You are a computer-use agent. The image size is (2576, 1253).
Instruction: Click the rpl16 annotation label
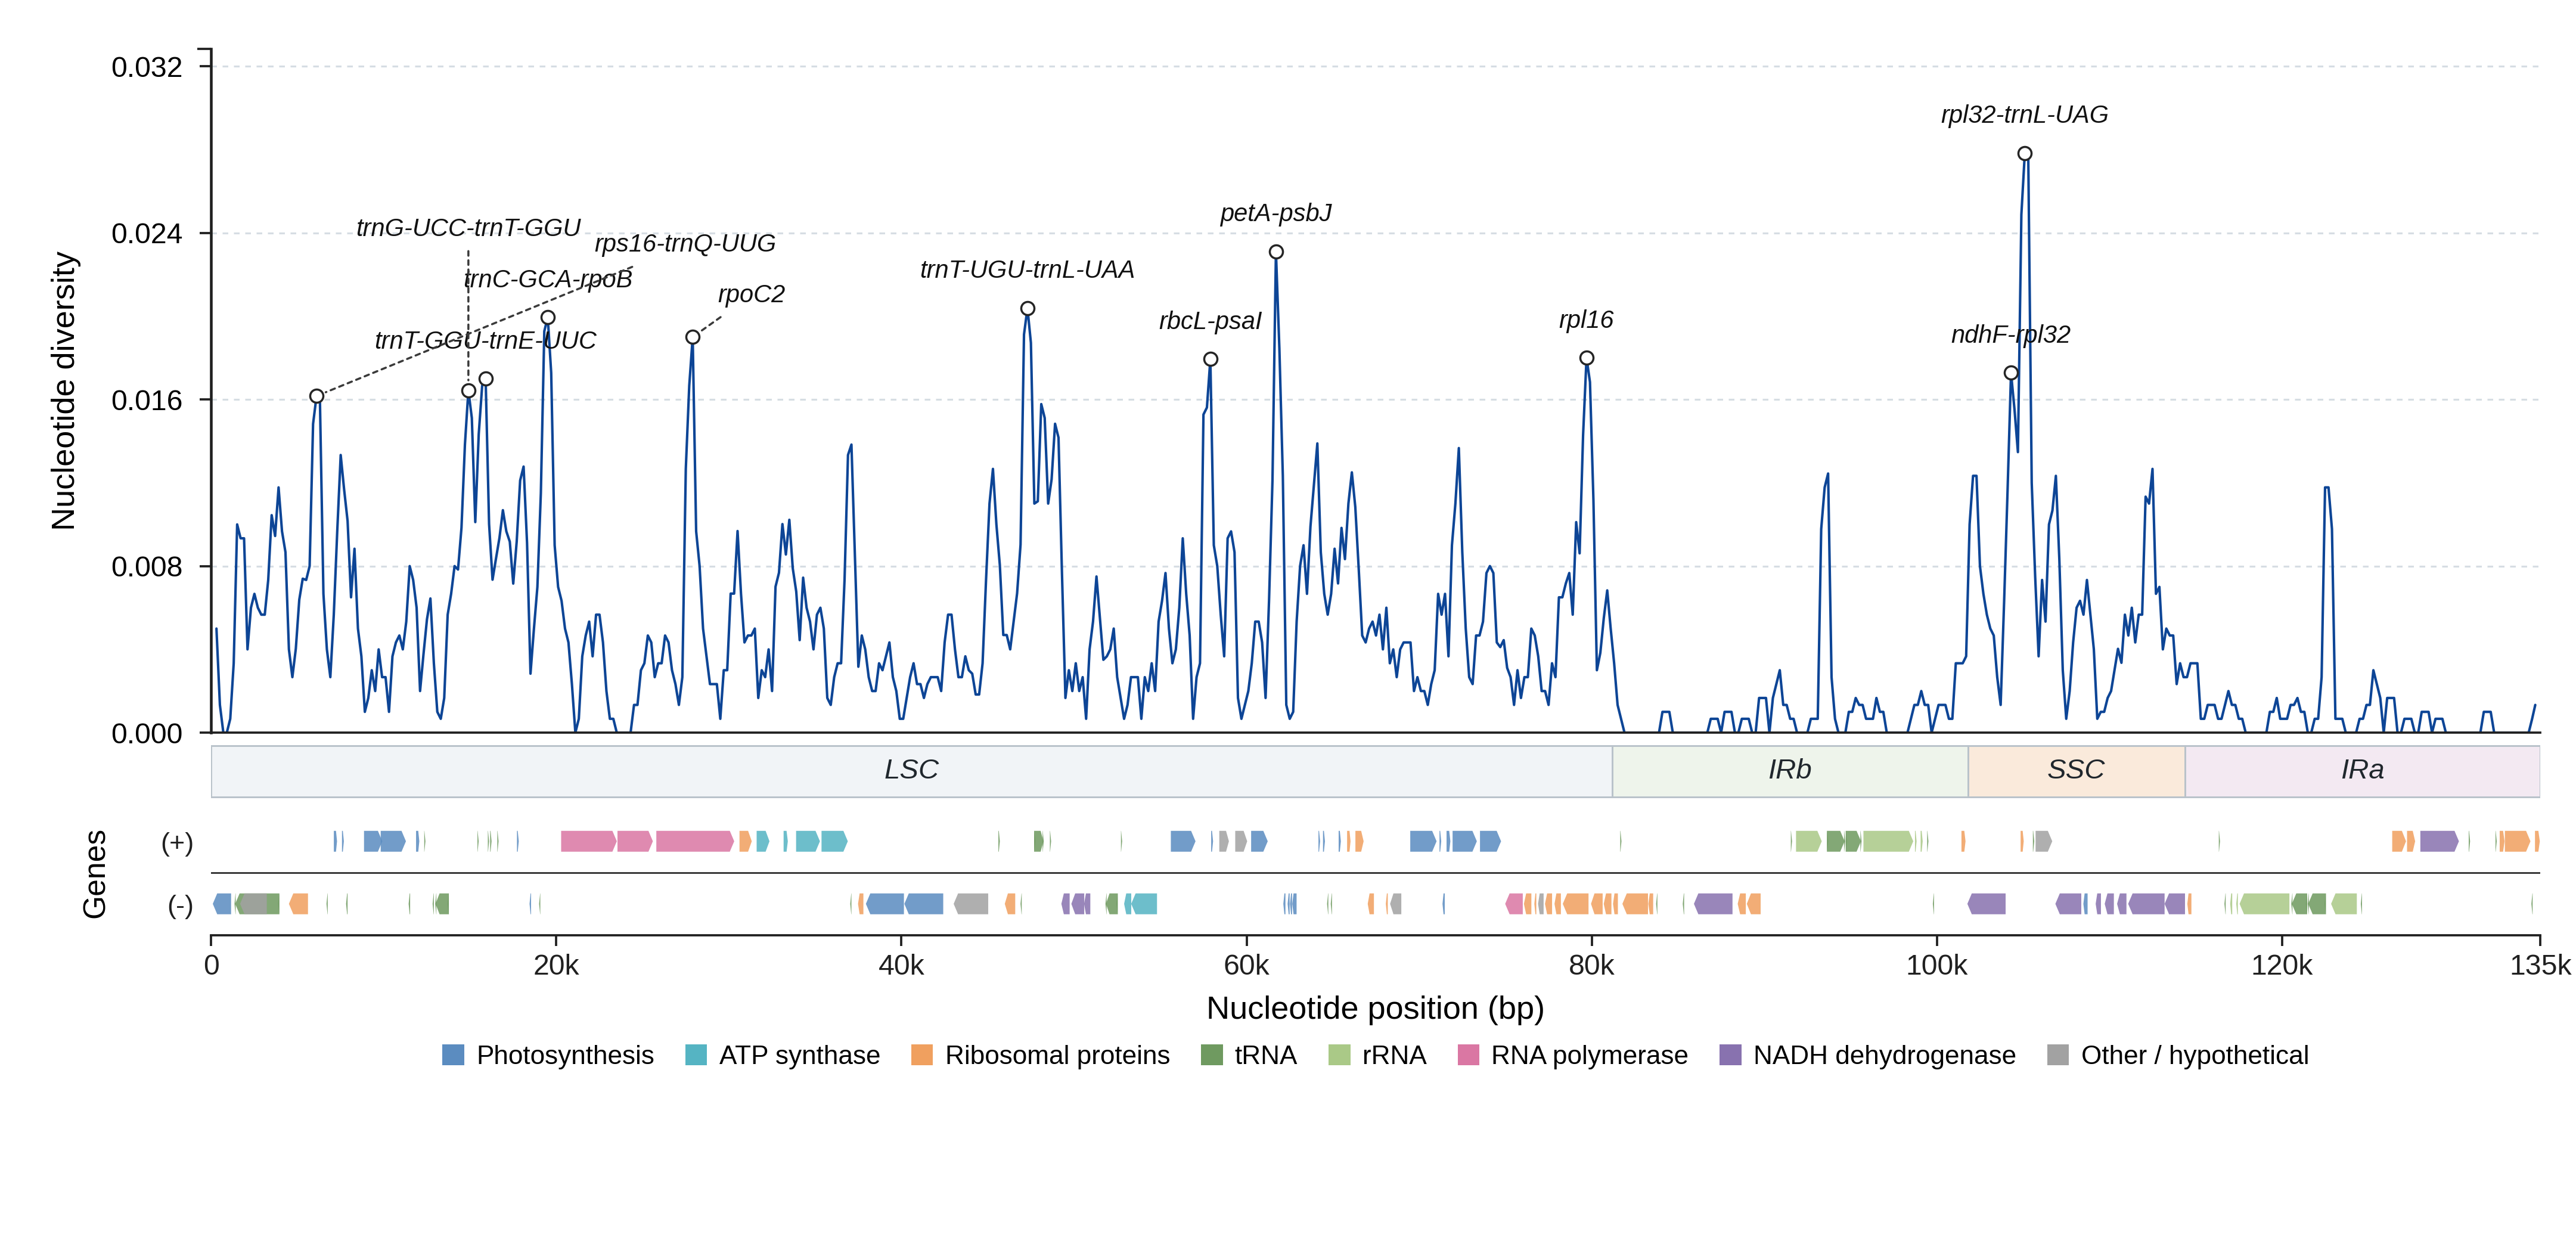(x=1586, y=320)
